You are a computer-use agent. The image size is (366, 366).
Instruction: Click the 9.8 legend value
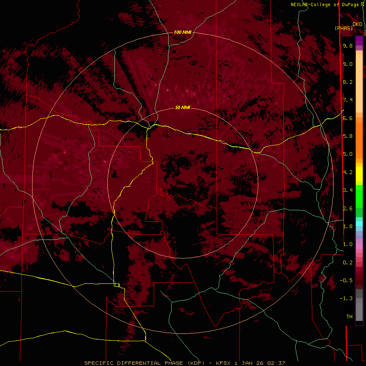[x=348, y=46]
